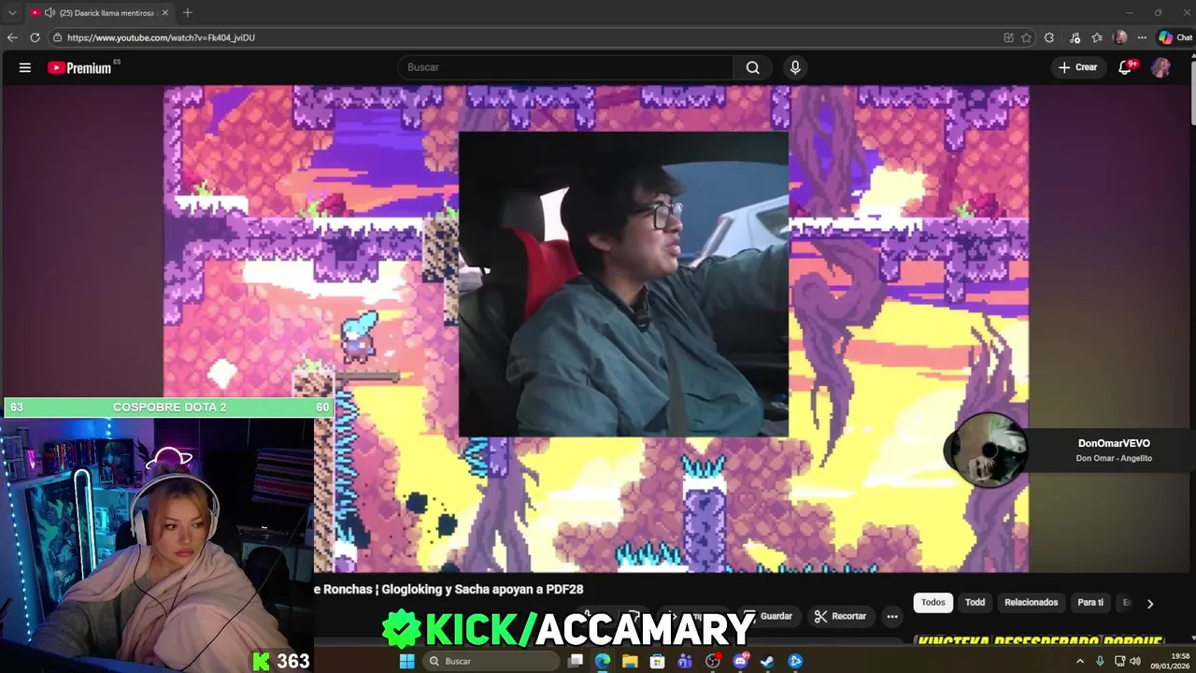The height and width of the screenshot is (673, 1196).
Task: Select the Relacionados filter chip
Action: point(1032,603)
